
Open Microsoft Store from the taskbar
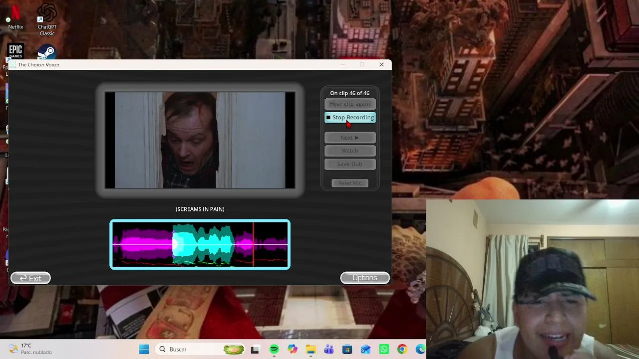point(347,349)
